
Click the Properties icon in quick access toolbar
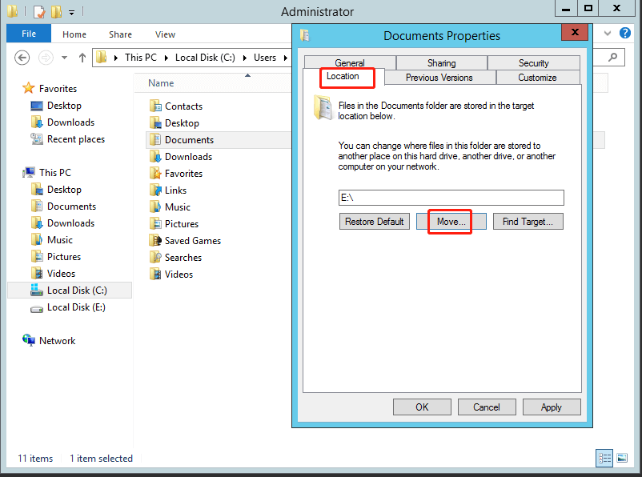38,12
